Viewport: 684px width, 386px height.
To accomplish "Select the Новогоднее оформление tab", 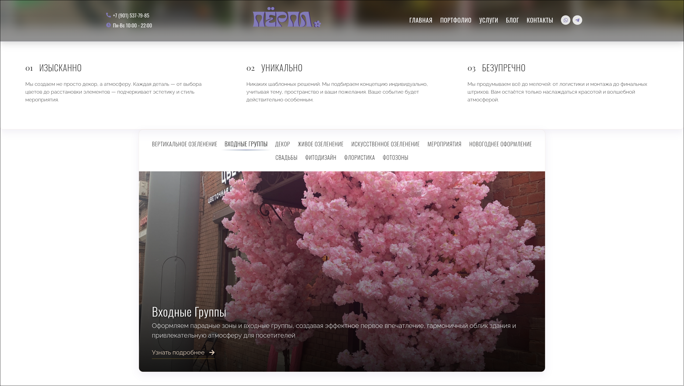I will point(500,144).
